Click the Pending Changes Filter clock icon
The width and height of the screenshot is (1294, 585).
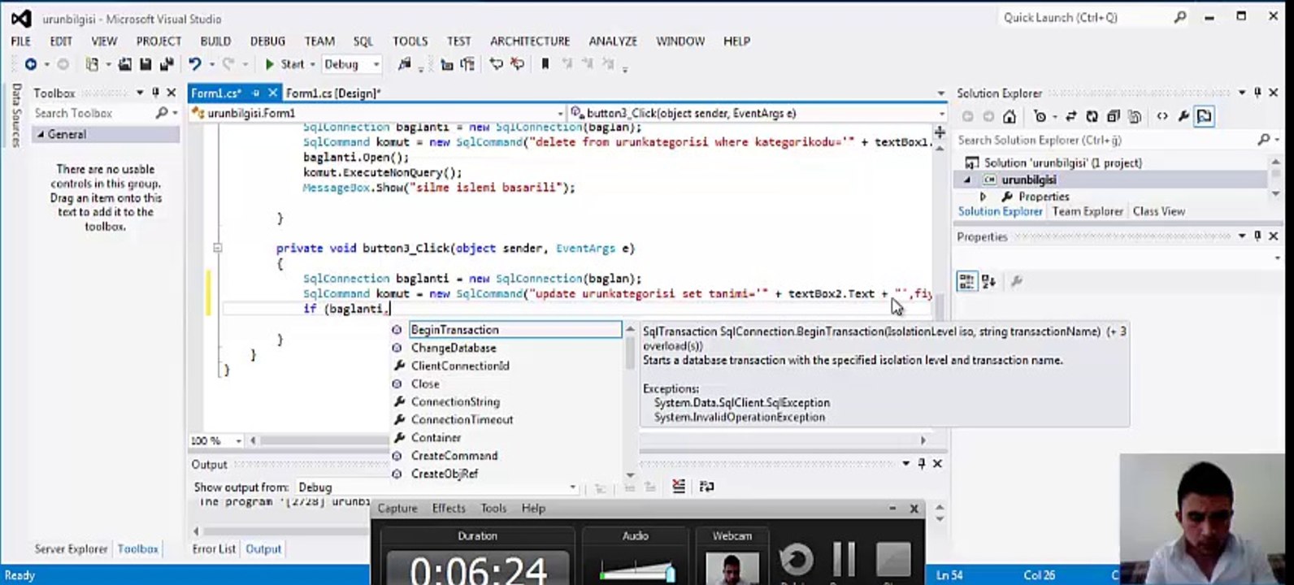click(x=1040, y=116)
